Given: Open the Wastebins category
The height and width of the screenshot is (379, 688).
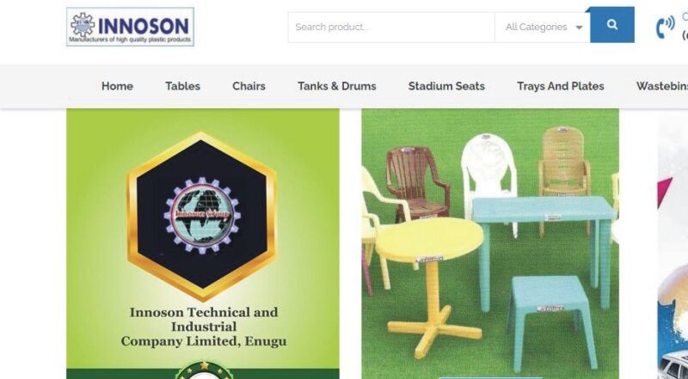Looking at the screenshot, I should pos(662,86).
